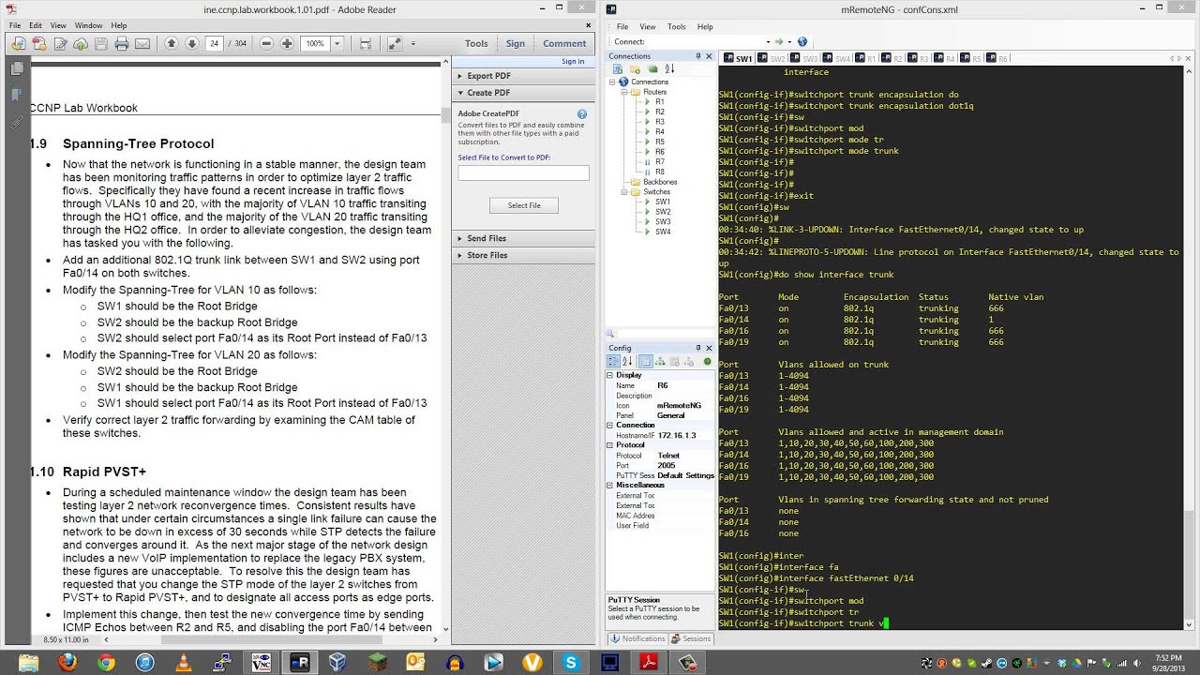Open Skype from the taskbar
Viewport: 1200px width, 675px height.
[x=571, y=663]
